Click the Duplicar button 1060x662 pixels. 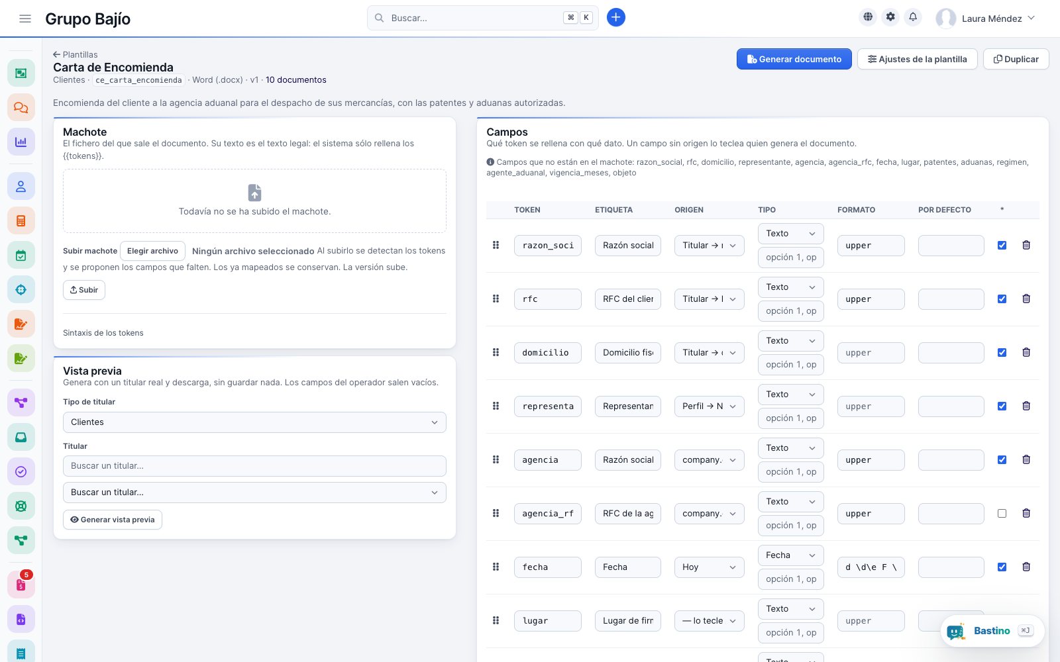(1016, 59)
